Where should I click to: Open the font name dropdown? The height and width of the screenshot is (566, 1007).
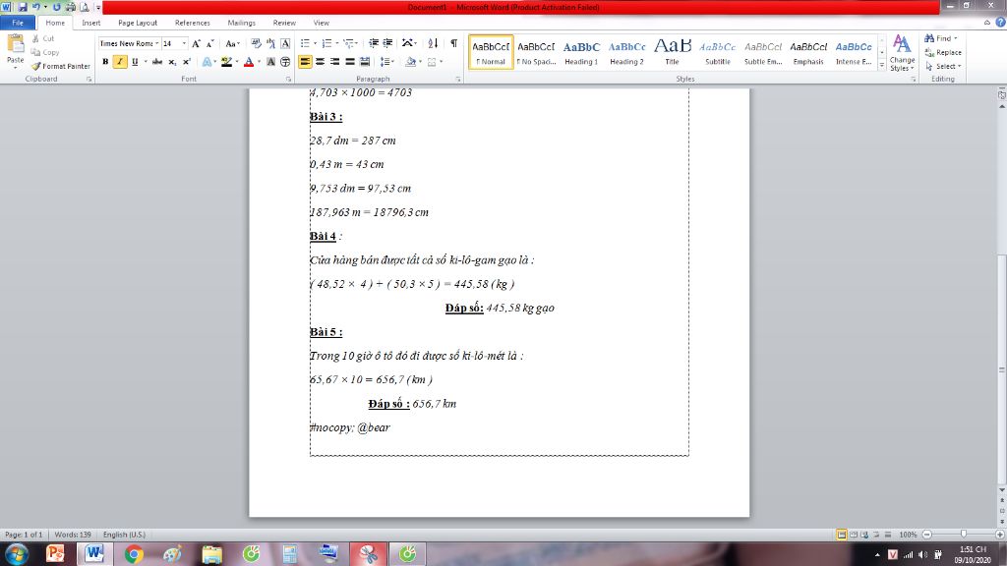pos(156,43)
